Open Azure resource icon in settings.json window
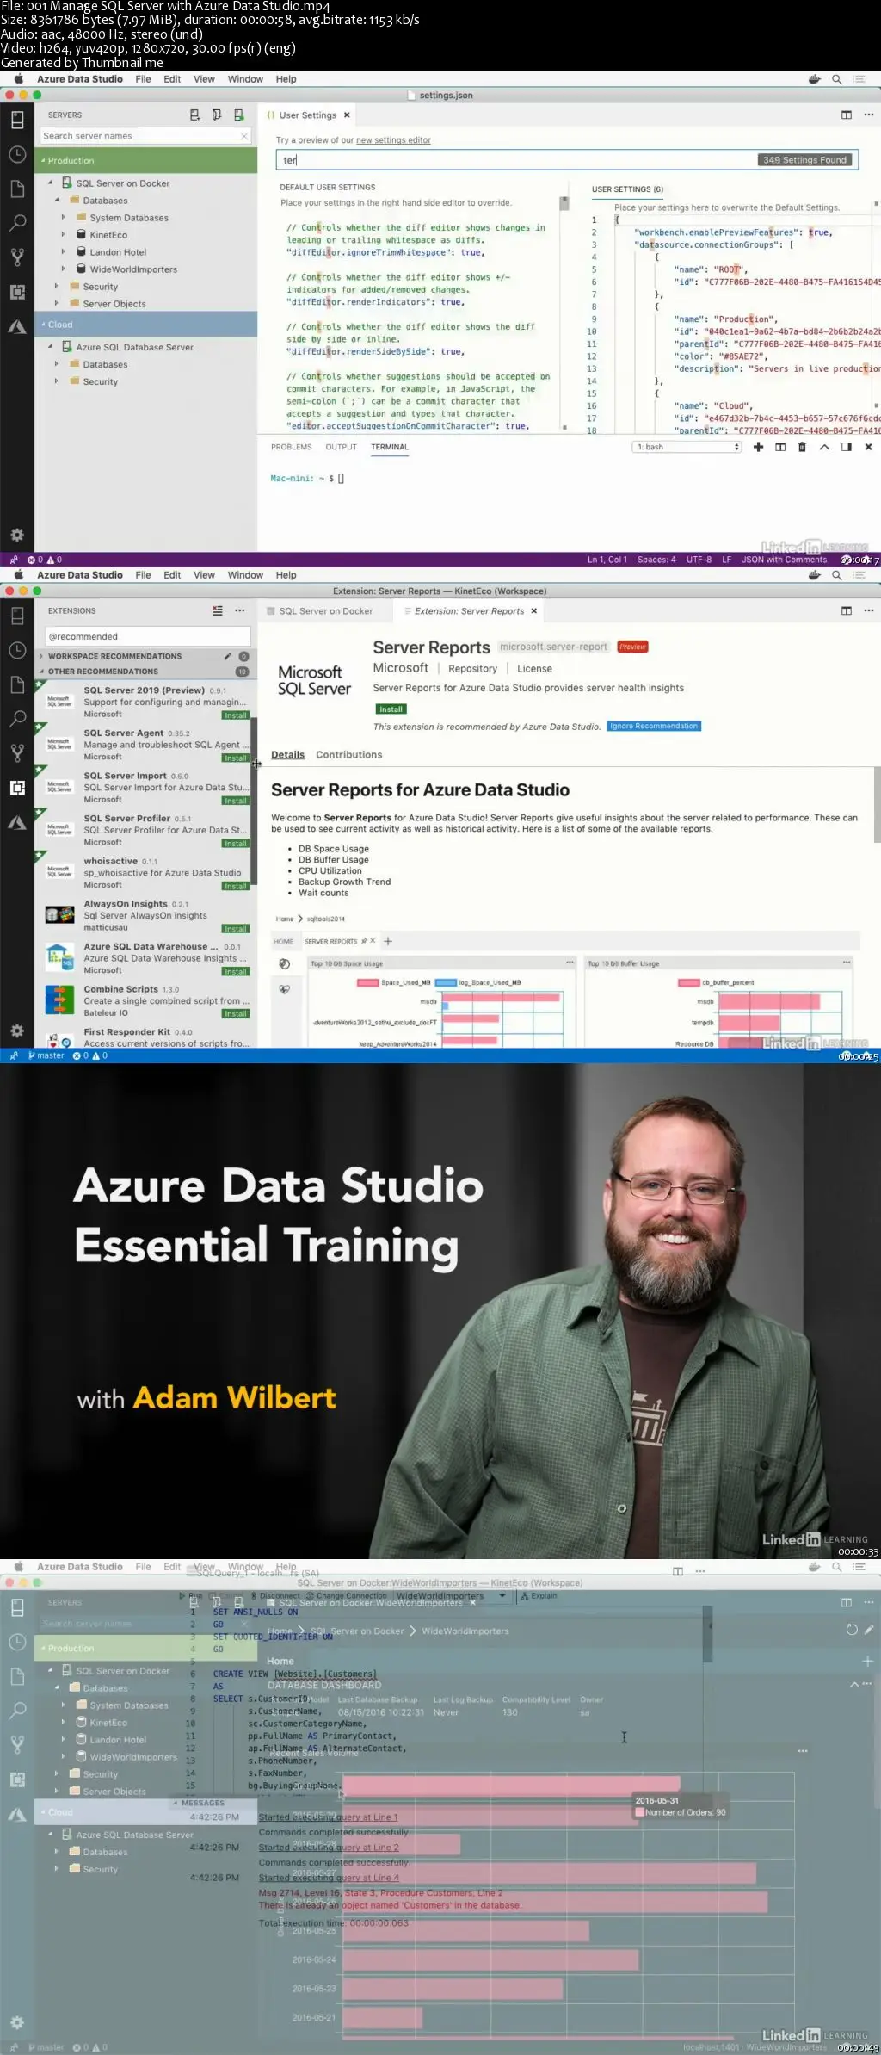Screen dimensions: 881x2055 point(17,326)
